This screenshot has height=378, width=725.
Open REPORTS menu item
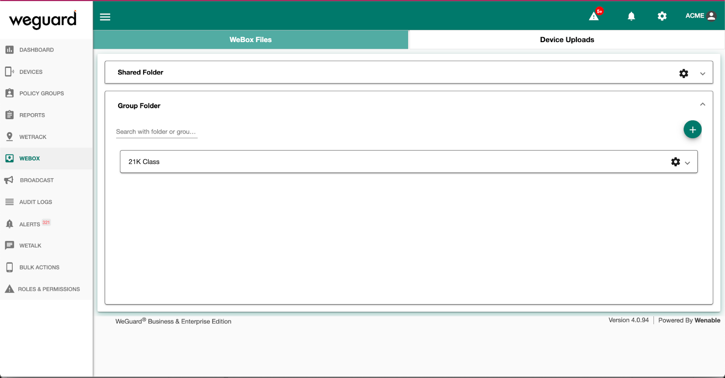[32, 115]
